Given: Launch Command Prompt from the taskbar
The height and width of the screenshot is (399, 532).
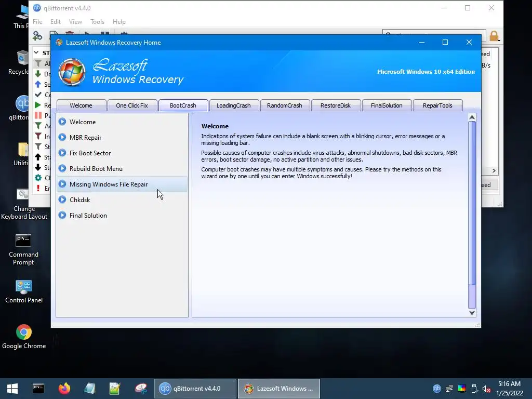Looking at the screenshot, I should pyautogui.click(x=38, y=389).
